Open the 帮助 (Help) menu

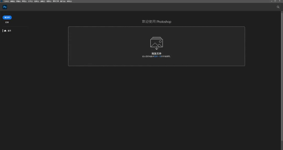tap(69, 1)
